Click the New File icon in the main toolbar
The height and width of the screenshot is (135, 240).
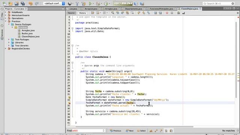click(4, 3)
